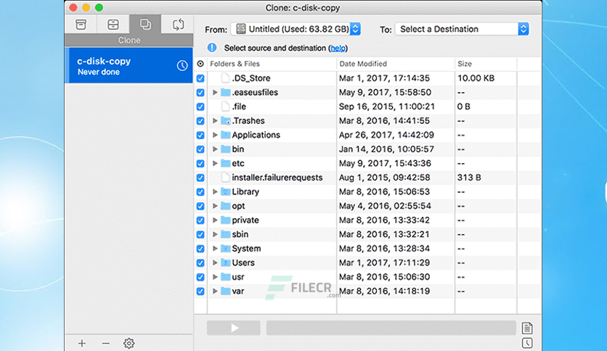This screenshot has width=607, height=351.
Task: Click the date Apr 26, 2017, 14:42:09
Action: tap(386, 135)
